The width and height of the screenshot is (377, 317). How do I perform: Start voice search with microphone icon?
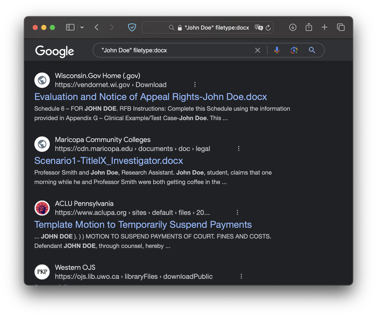277,50
